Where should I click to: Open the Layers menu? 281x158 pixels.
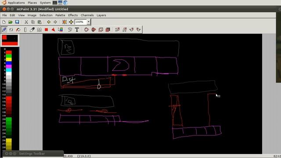click(x=101, y=15)
